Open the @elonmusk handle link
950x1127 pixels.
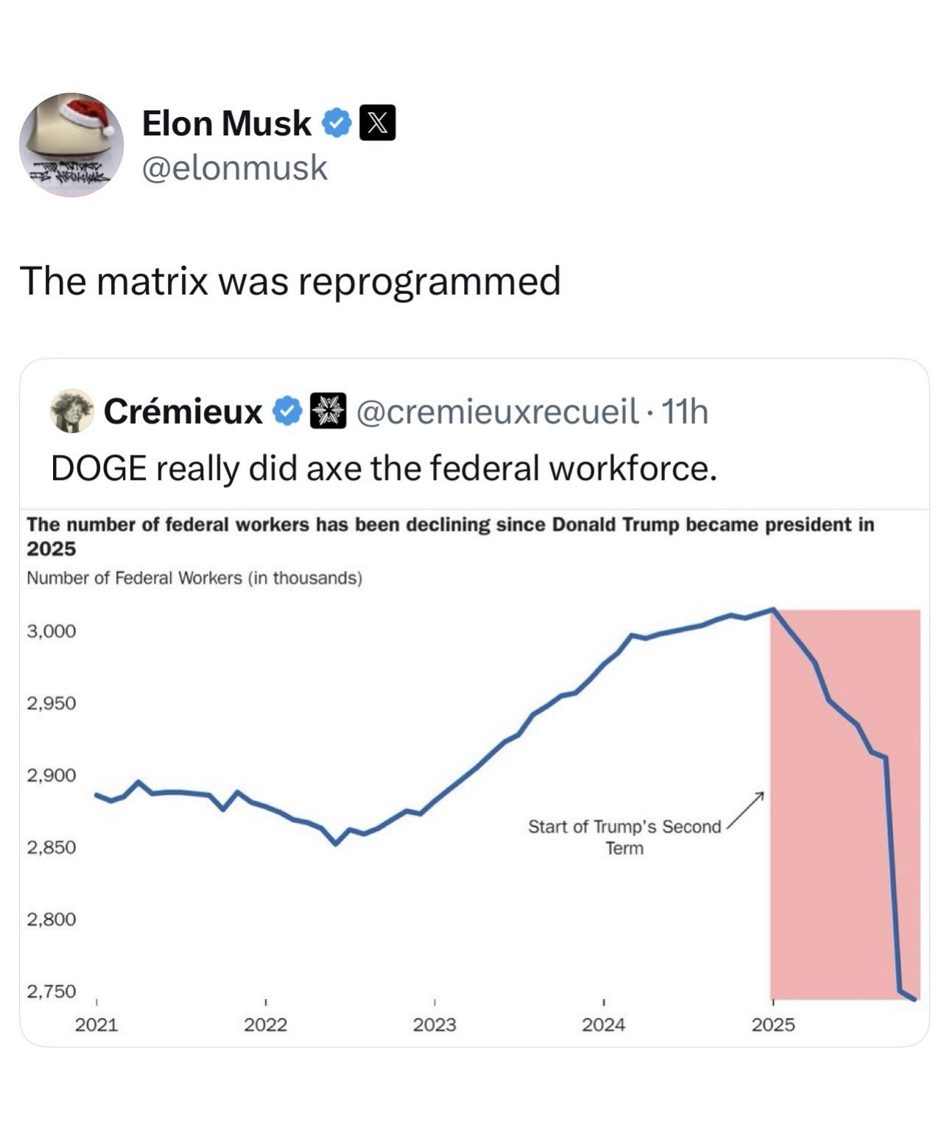pos(234,167)
